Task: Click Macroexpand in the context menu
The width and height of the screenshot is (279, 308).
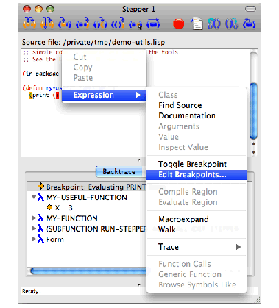Action: pyautogui.click(x=183, y=219)
